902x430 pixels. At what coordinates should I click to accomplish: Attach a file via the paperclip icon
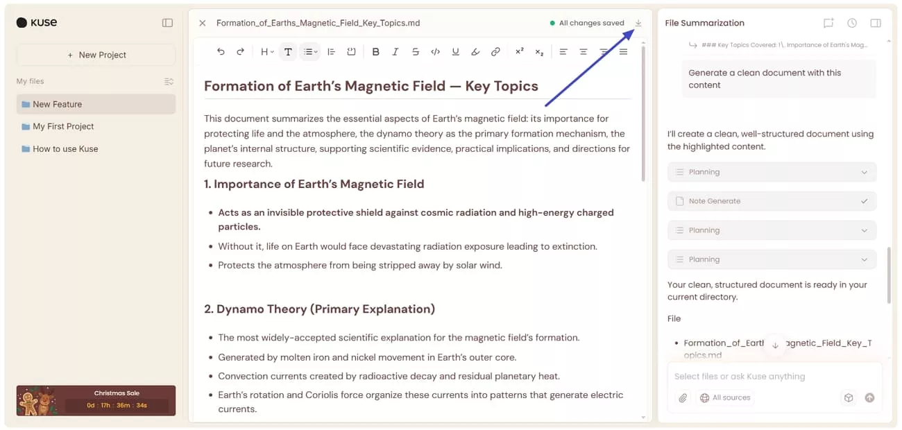click(x=682, y=397)
